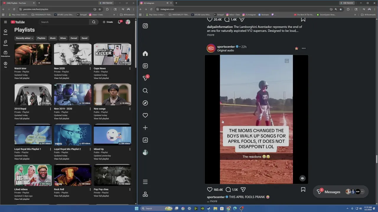The image size is (378, 212).
Task: Open Instagram dashboard chart icon
Action: [145, 140]
